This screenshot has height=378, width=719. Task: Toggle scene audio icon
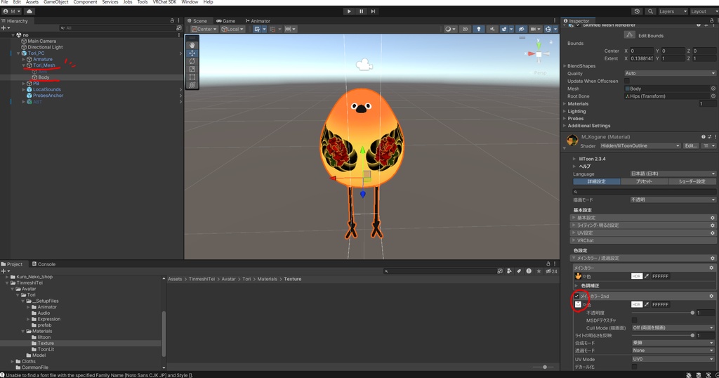(492, 29)
